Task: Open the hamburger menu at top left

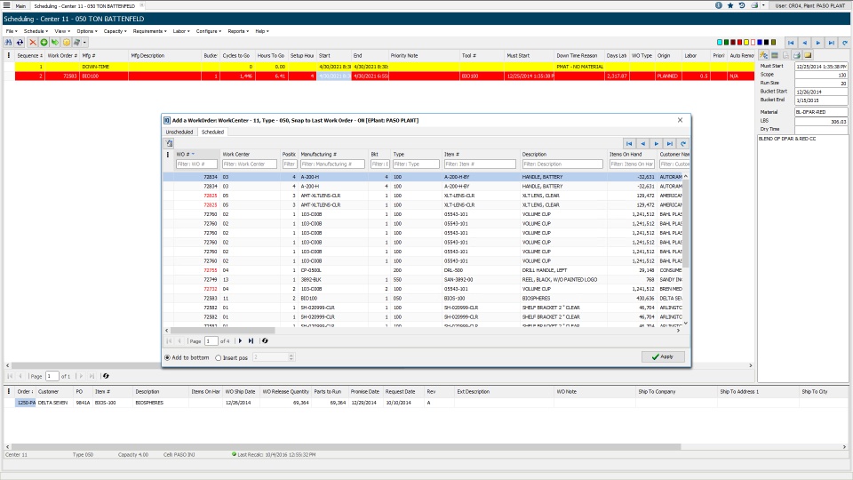Action: [6, 5]
